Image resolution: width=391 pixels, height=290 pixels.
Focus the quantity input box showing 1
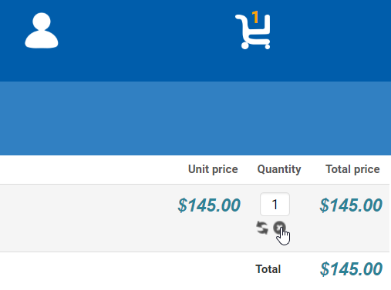tap(275, 205)
